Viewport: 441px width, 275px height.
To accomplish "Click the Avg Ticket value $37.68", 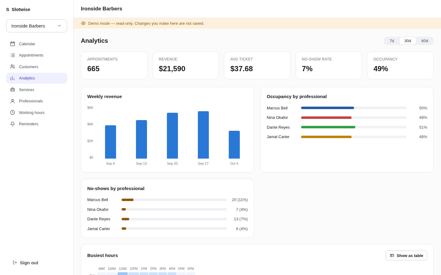I will coord(242,69).
